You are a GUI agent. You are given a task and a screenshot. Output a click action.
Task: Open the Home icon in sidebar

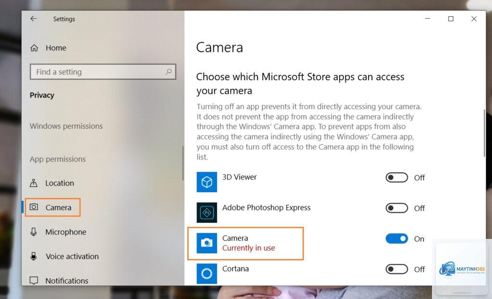pos(34,48)
